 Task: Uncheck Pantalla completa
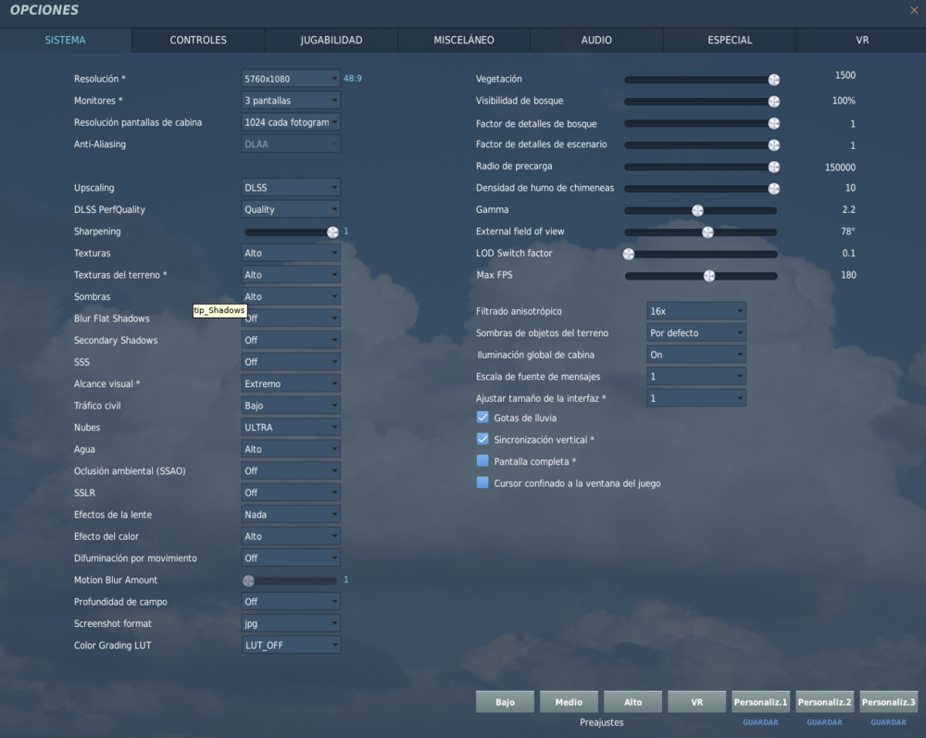482,461
